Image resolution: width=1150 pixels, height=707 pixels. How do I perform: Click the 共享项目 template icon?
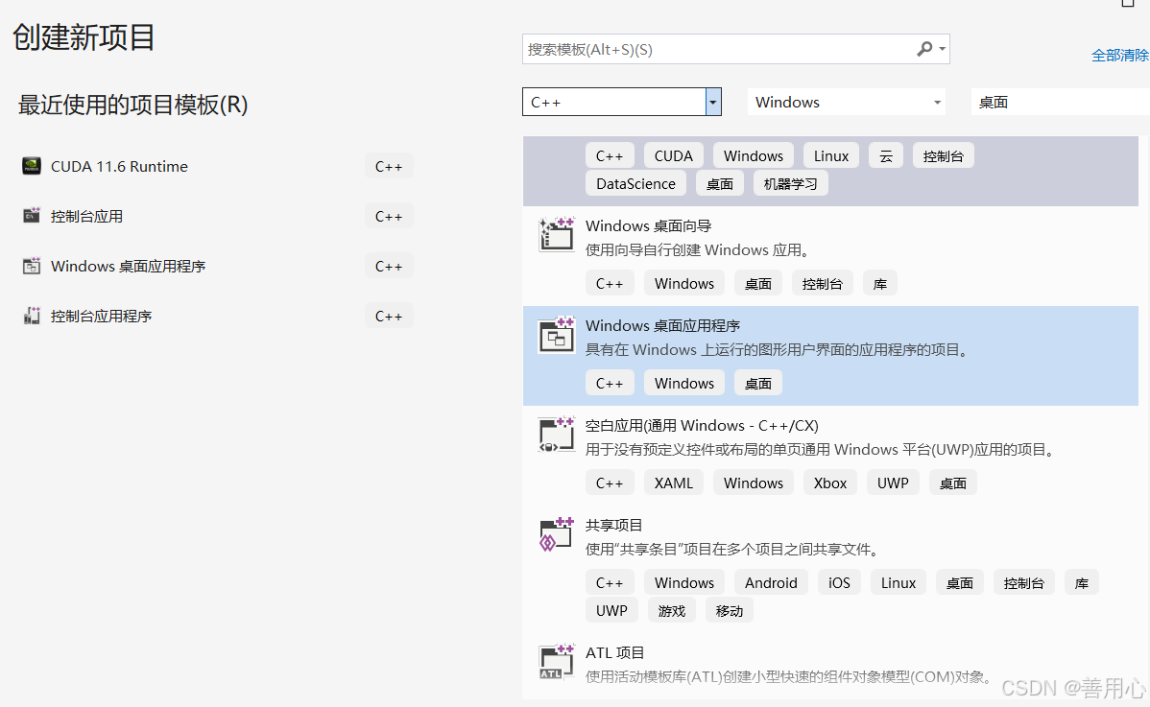[x=557, y=534]
